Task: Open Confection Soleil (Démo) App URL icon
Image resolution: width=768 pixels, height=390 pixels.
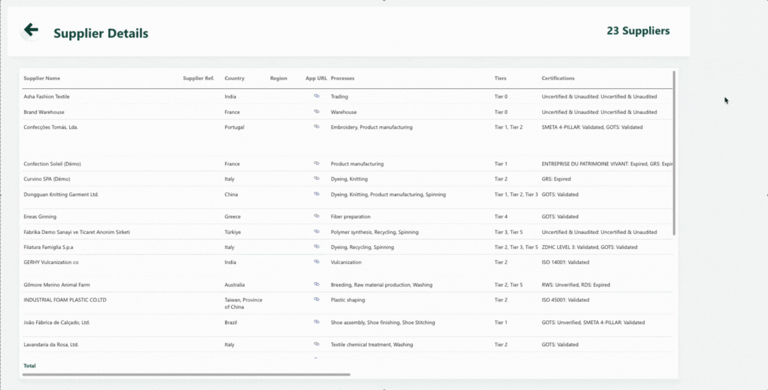Action: (317, 164)
